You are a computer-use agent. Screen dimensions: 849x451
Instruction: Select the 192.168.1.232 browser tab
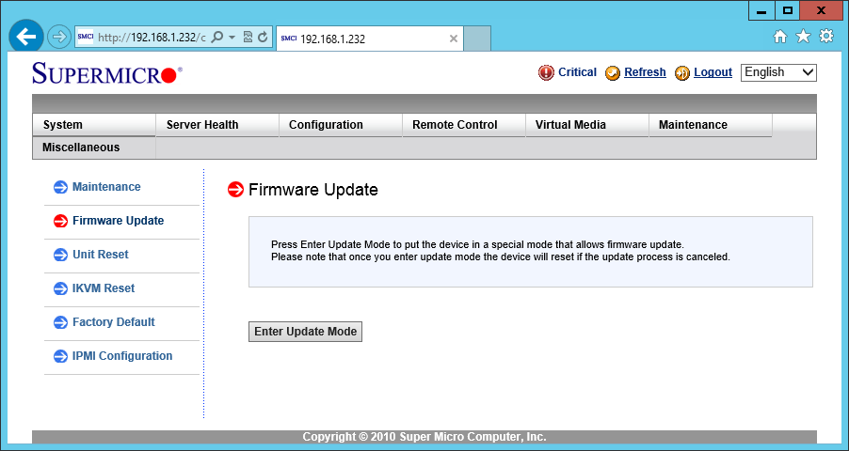tap(370, 39)
